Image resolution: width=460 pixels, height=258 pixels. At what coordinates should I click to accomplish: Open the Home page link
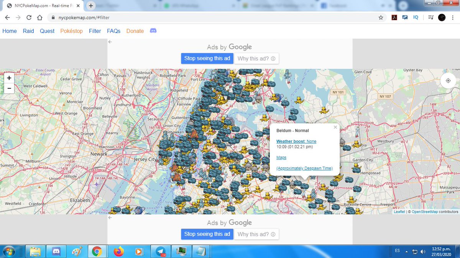(x=10, y=31)
